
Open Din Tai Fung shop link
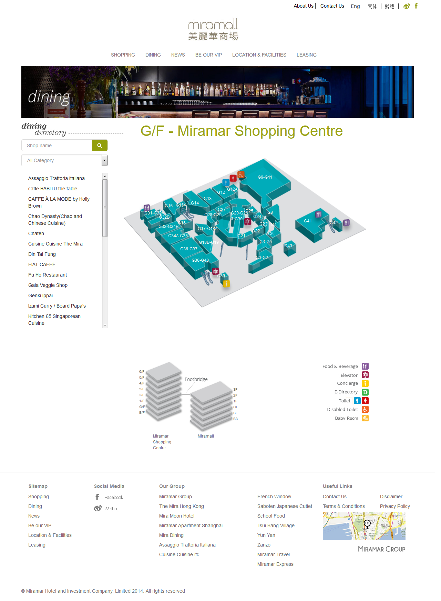click(42, 254)
